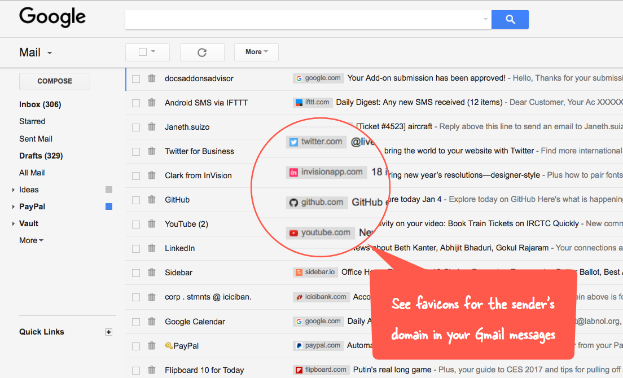The width and height of the screenshot is (623, 378).
Task: Click sender name Google Calendar
Action: pyautogui.click(x=195, y=322)
